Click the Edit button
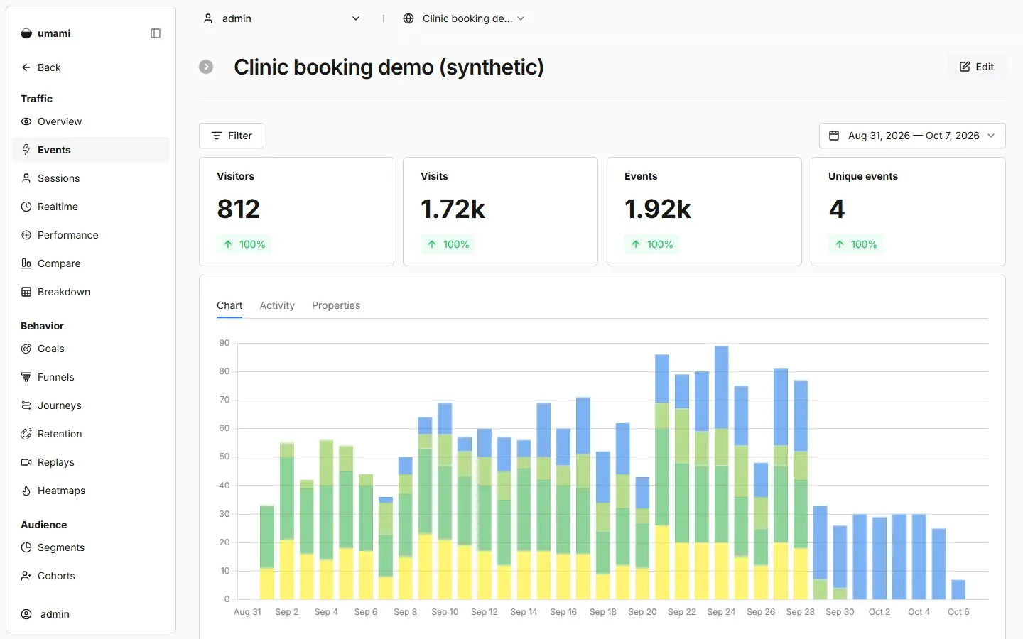The width and height of the screenshot is (1023, 639). pos(977,67)
